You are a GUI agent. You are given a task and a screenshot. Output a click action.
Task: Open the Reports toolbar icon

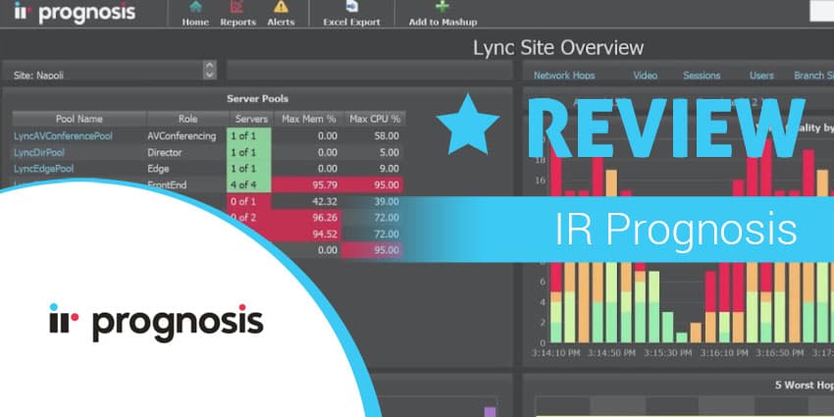click(237, 8)
